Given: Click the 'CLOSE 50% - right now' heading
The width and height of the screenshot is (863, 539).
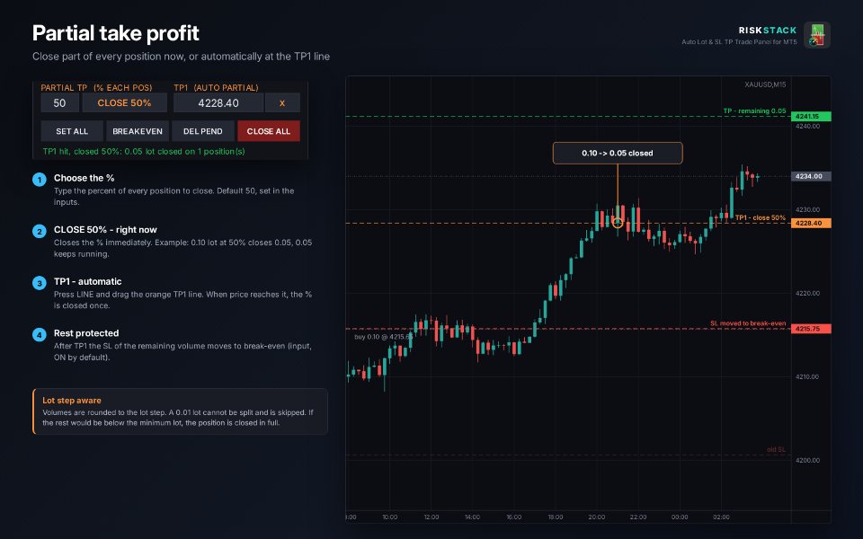Looking at the screenshot, I should (x=105, y=230).
